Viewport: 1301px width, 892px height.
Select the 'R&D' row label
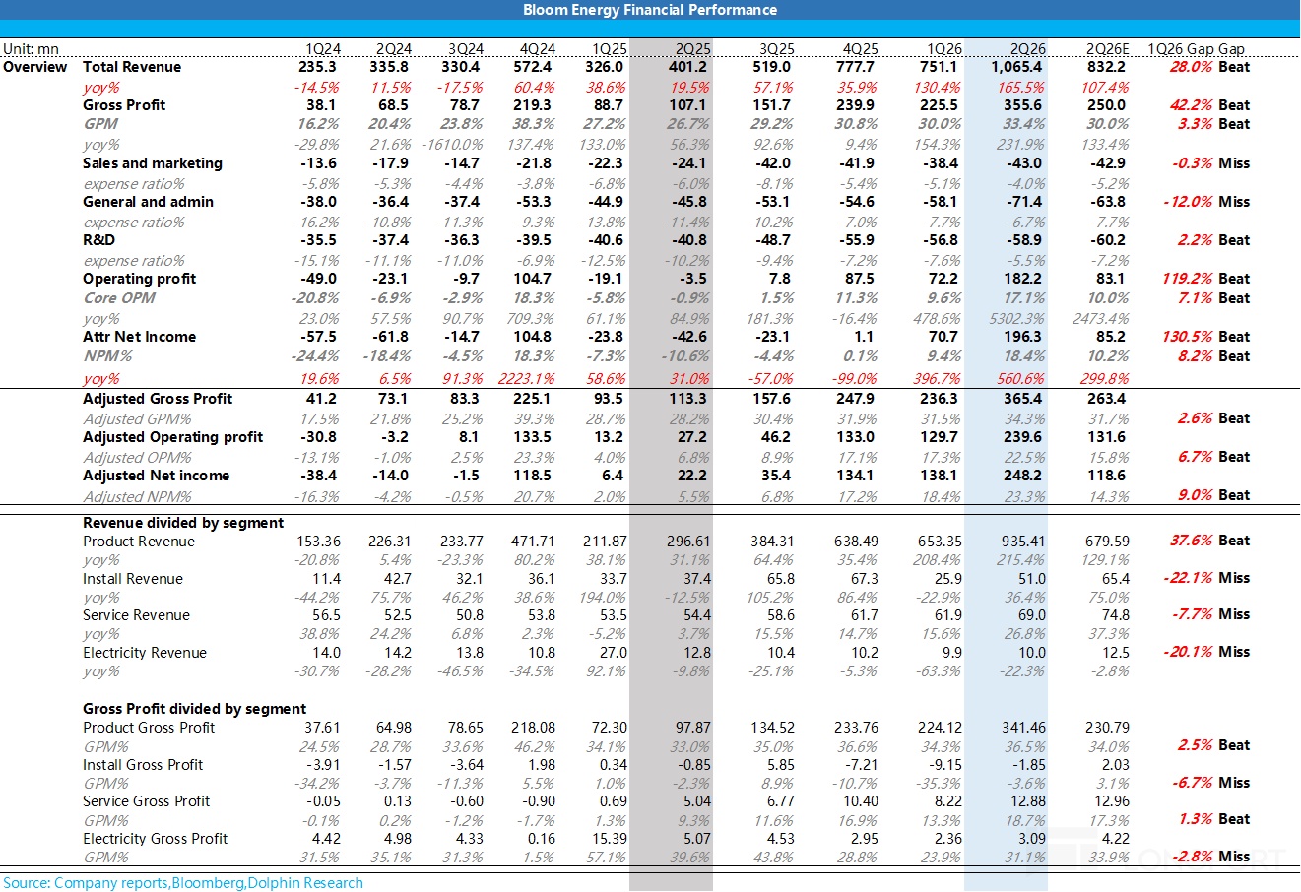[98, 240]
